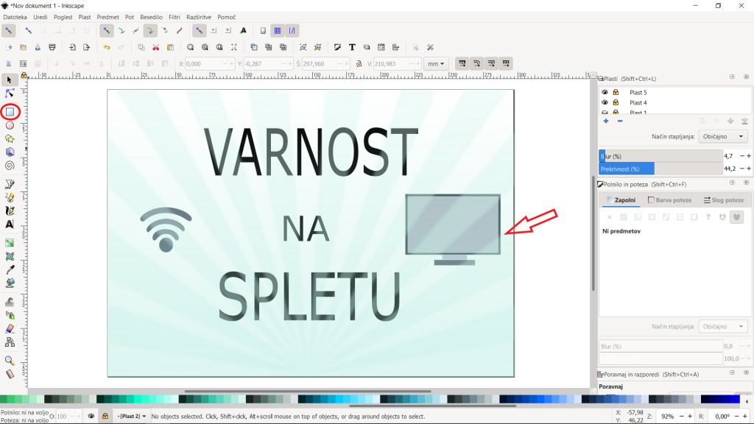The height and width of the screenshot is (424, 754).
Task: Open the Razširitve menu
Action: 199,18
